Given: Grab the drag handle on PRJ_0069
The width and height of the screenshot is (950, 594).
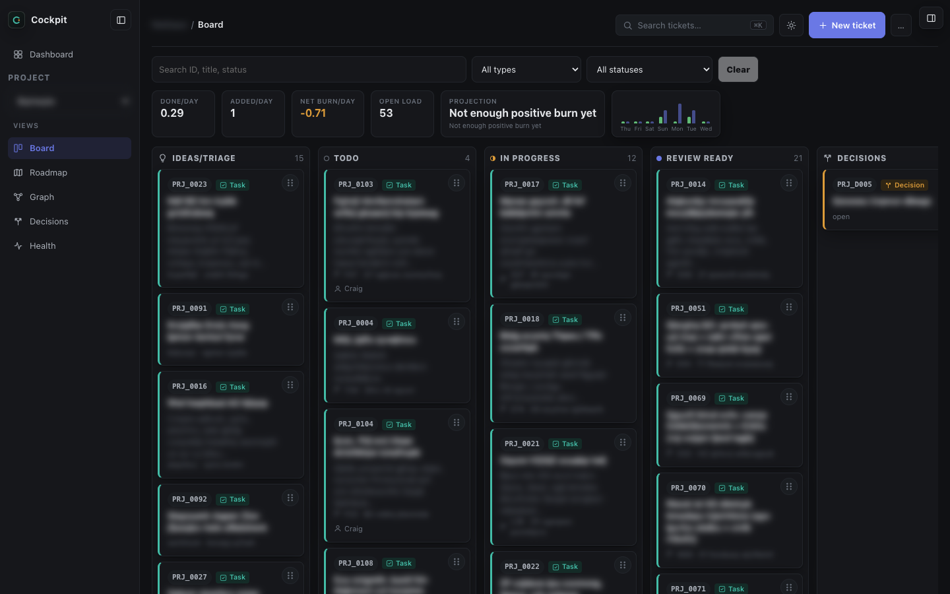Looking at the screenshot, I should [x=789, y=397].
